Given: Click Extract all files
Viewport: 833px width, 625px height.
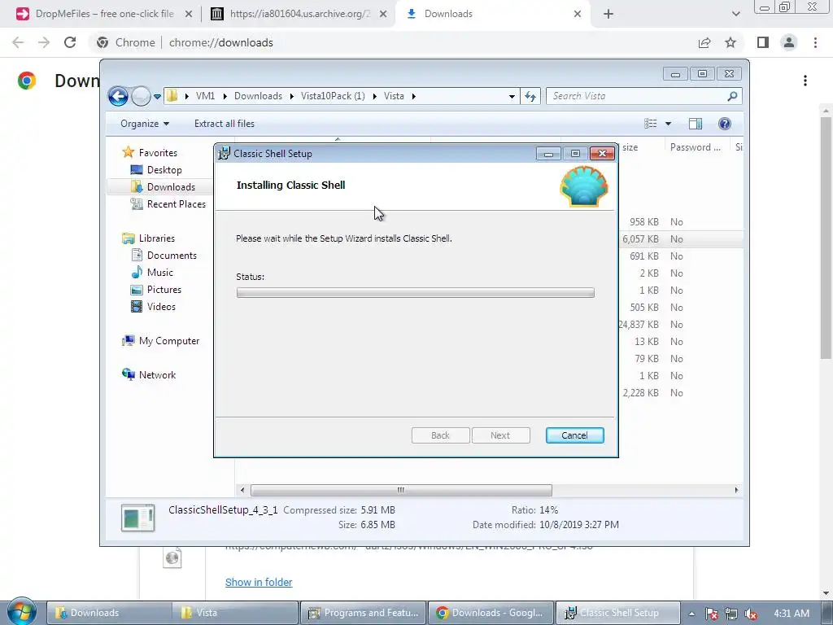Looking at the screenshot, I should [225, 124].
